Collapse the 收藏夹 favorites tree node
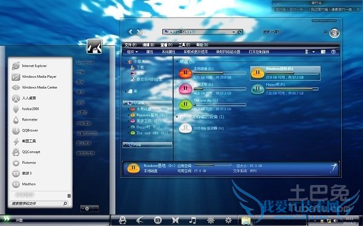 (126, 61)
